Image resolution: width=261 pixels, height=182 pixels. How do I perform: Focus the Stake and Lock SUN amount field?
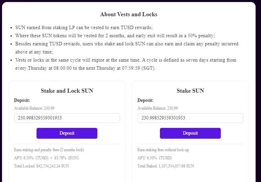(67, 118)
